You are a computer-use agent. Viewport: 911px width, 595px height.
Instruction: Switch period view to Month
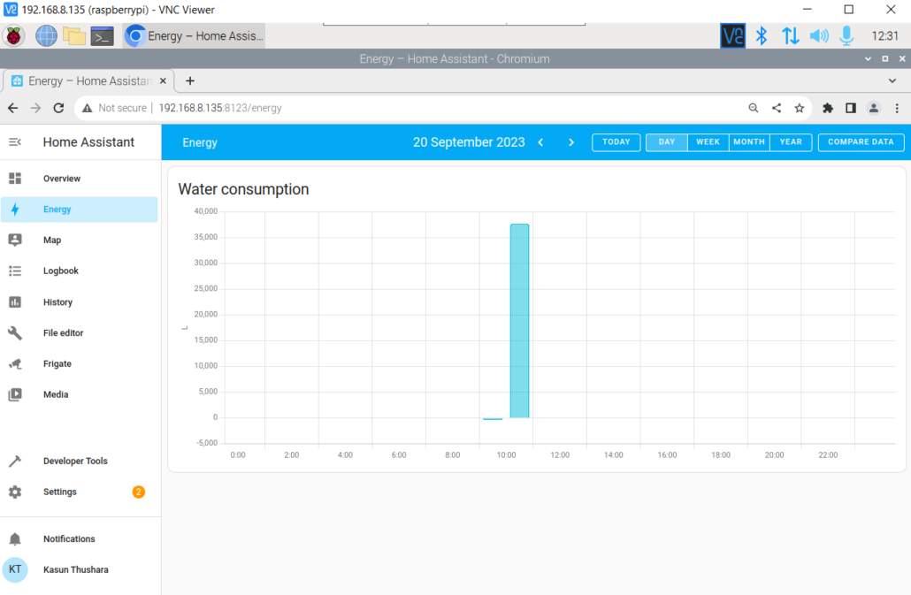coord(749,142)
